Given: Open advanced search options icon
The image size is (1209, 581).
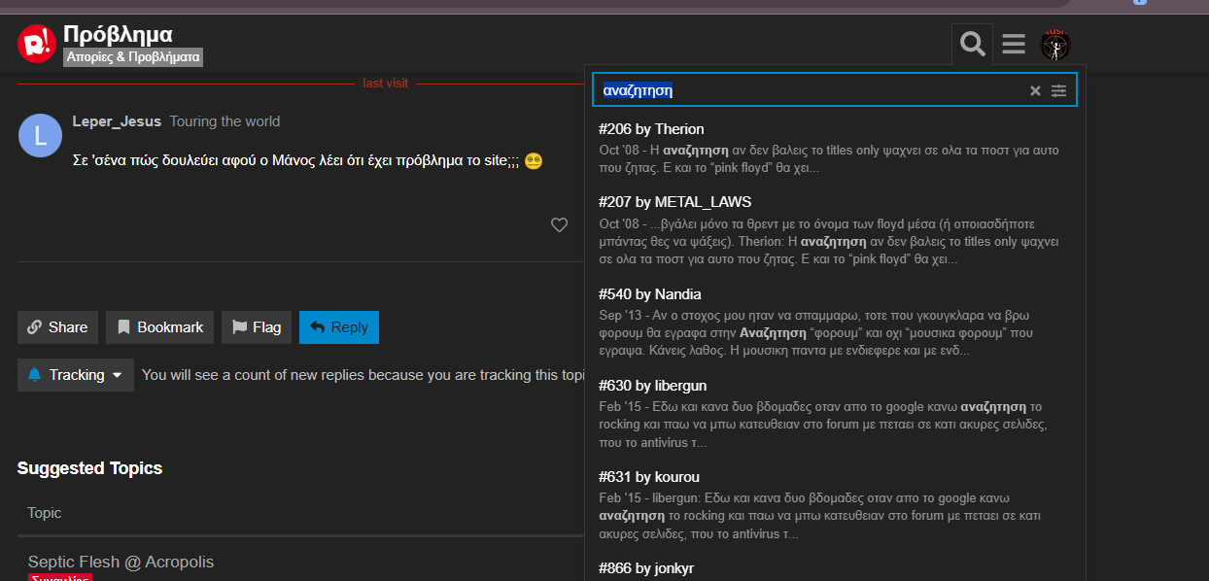Looking at the screenshot, I should [1058, 90].
